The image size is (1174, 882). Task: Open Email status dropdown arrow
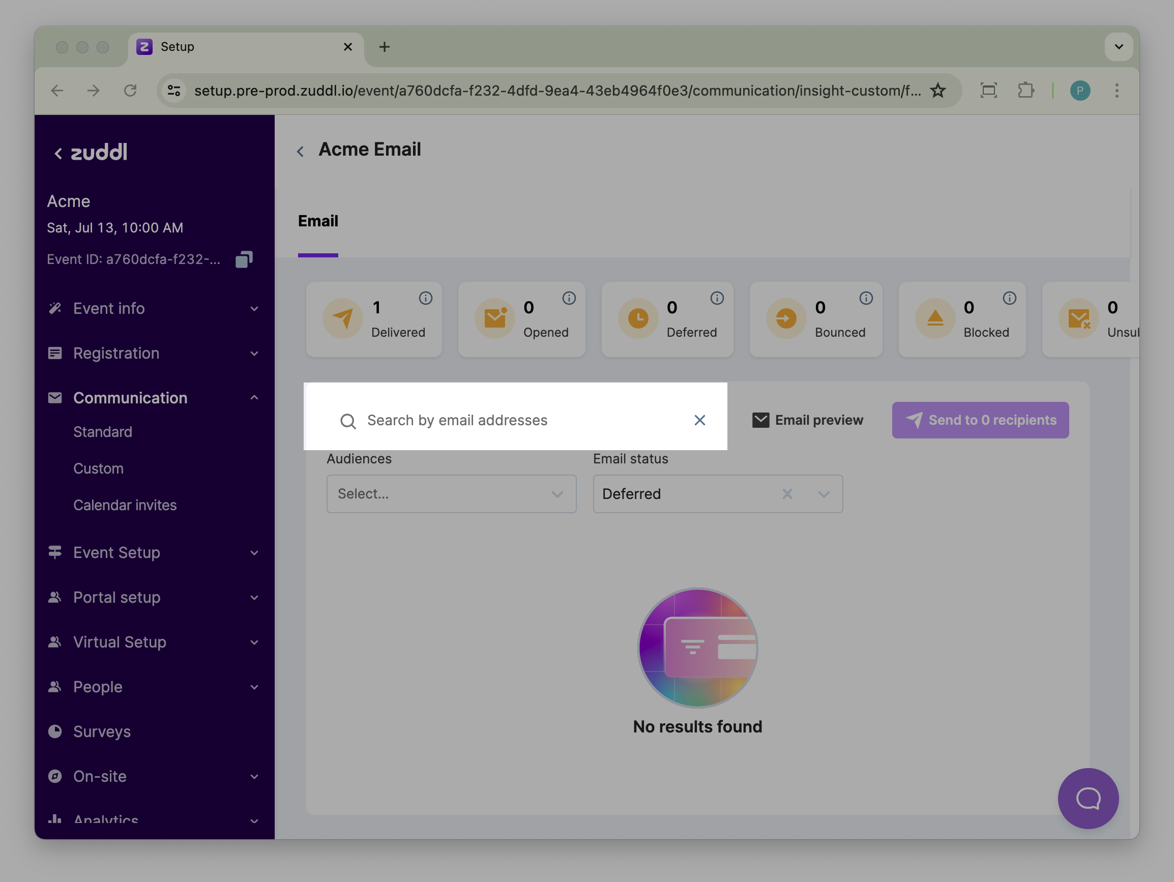823,494
